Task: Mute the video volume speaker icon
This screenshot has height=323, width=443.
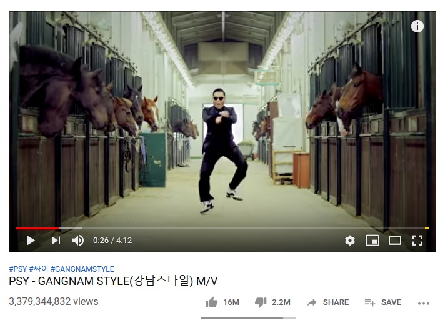Action: coord(77,241)
